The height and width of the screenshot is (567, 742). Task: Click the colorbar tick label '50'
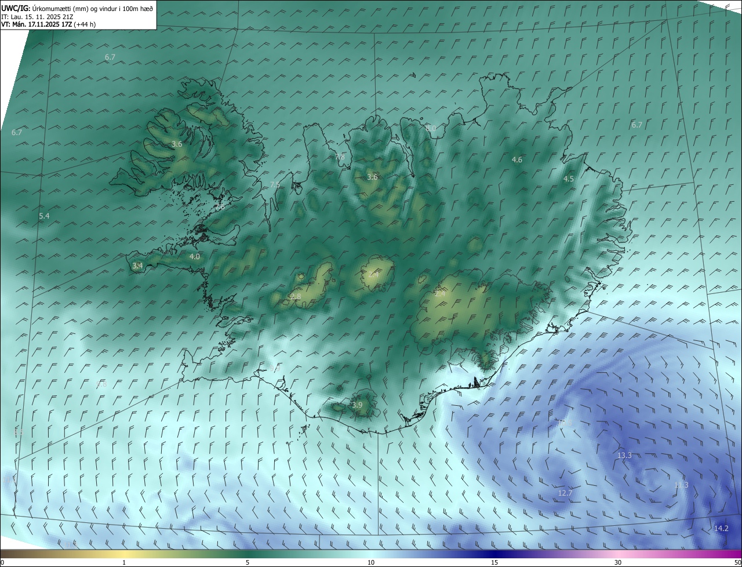coord(737,562)
